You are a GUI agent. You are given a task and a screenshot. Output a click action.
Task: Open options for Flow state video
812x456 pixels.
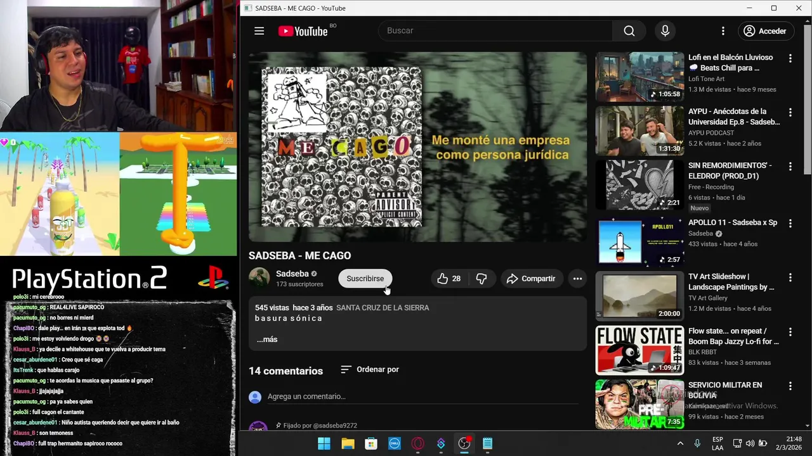(790, 332)
